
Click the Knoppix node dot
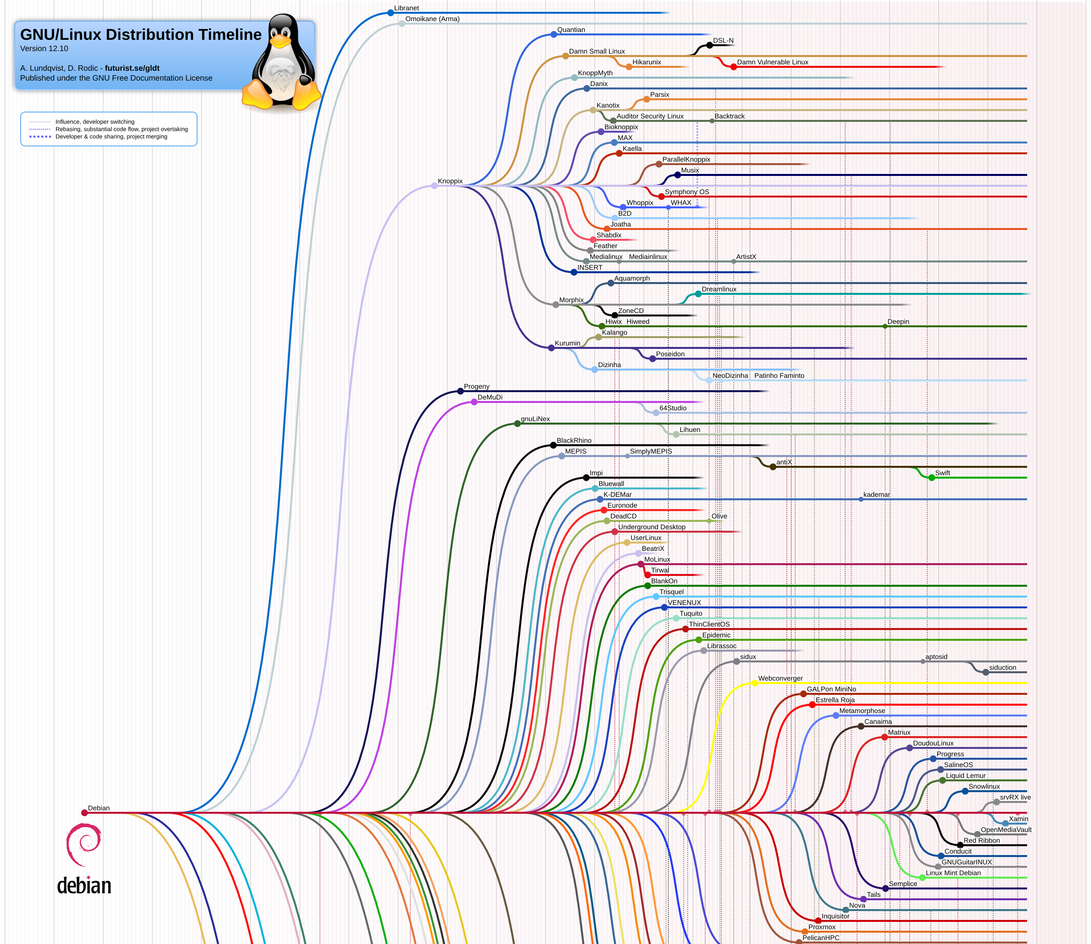[434, 185]
